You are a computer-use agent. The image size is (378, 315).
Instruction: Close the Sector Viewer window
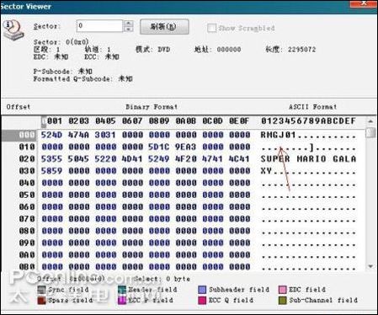pos(364,3)
